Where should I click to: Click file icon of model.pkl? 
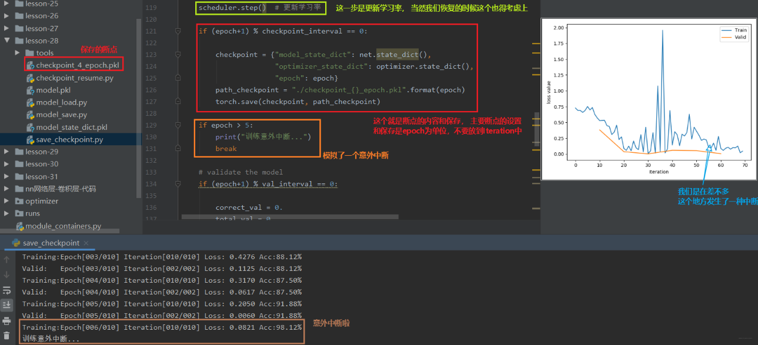[x=31, y=90]
